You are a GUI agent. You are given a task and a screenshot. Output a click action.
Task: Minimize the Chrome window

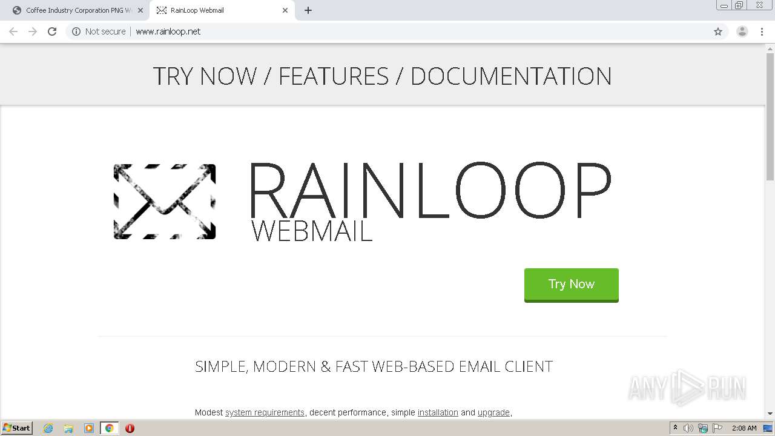[724, 5]
